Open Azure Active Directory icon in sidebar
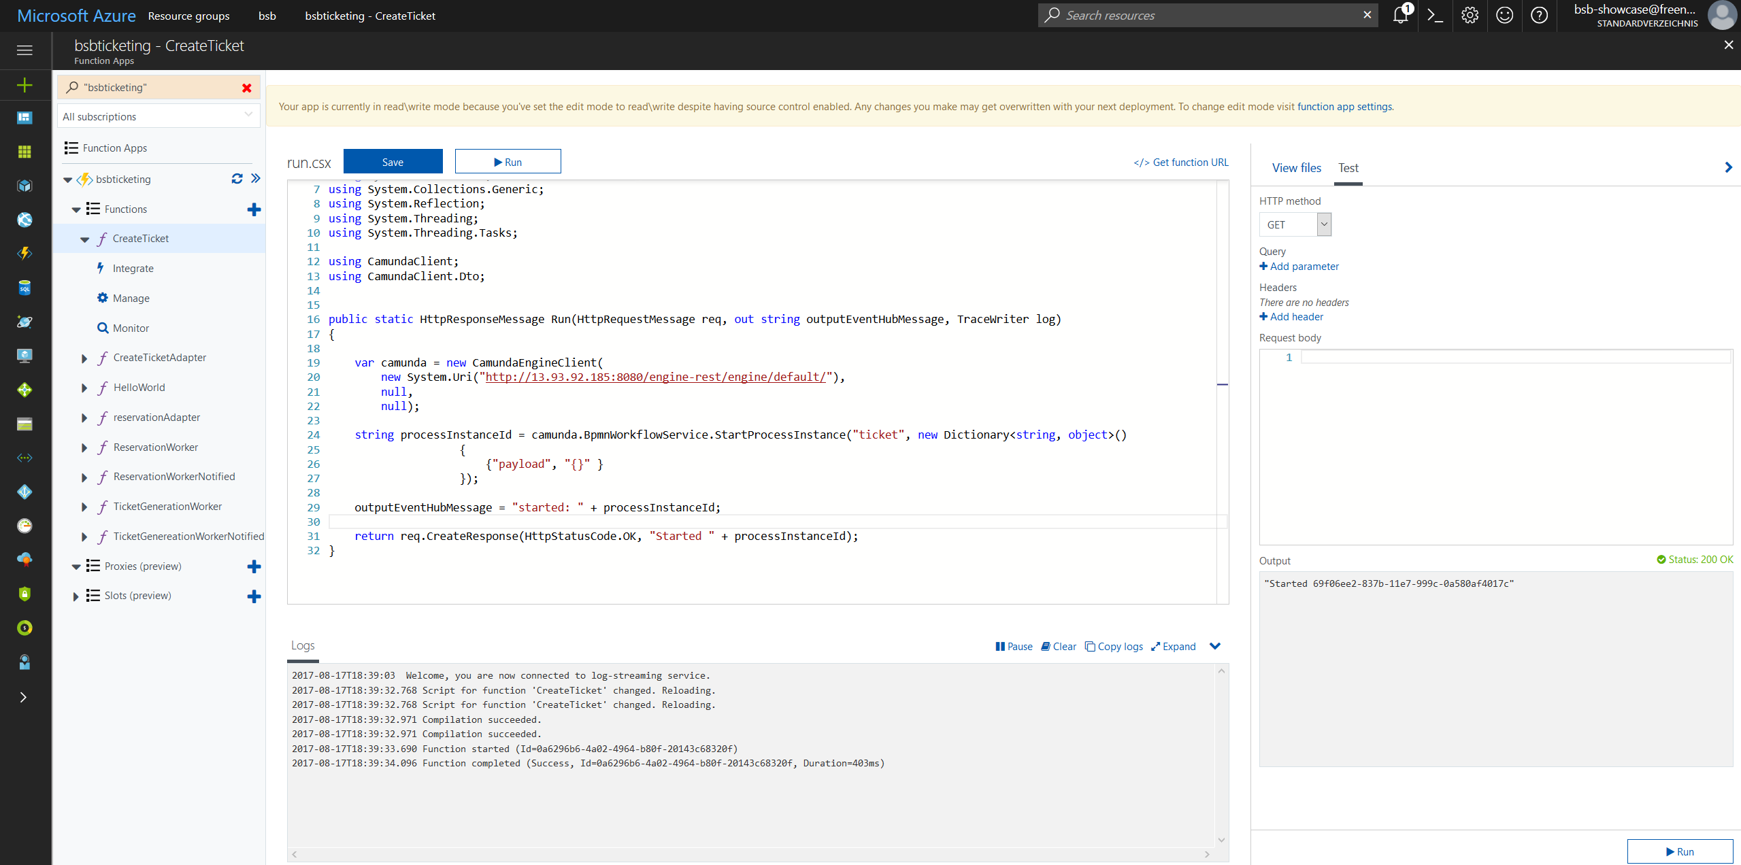Image resolution: width=1741 pixels, height=865 pixels. point(24,492)
